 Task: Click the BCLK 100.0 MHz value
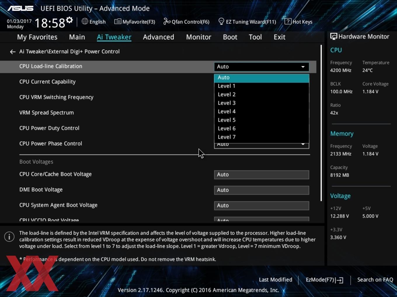pyautogui.click(x=341, y=92)
